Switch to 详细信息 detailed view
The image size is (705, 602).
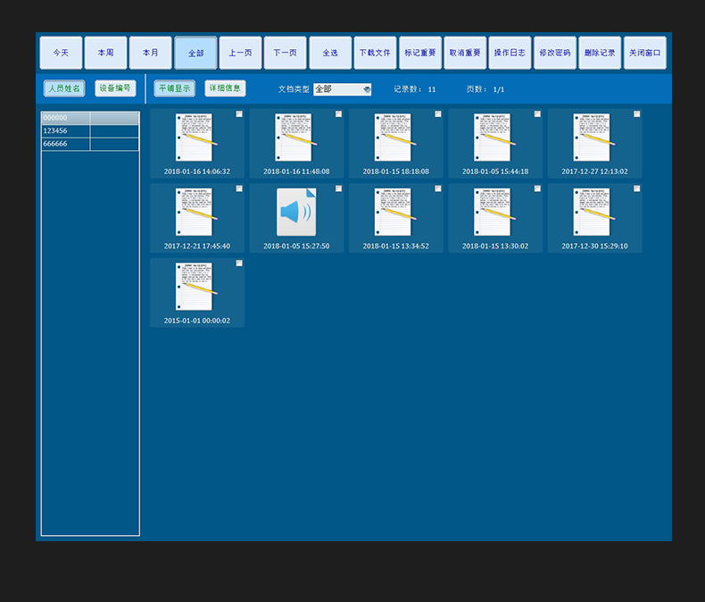[x=225, y=88]
